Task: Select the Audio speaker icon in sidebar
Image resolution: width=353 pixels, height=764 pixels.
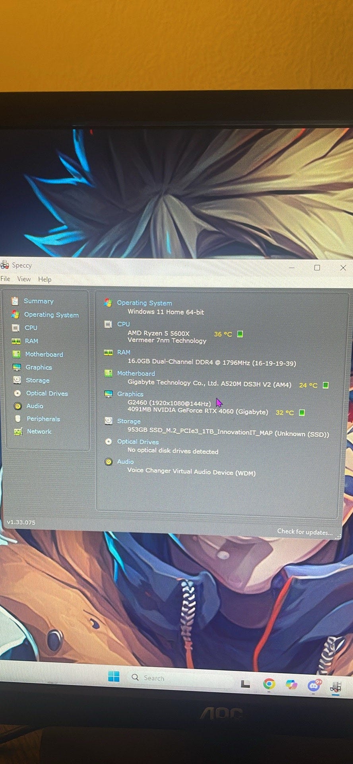Action: pyautogui.click(x=17, y=406)
